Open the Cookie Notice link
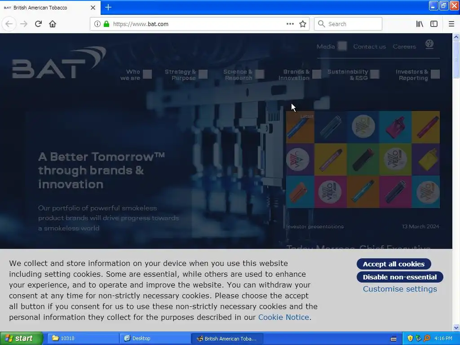 coord(283,317)
